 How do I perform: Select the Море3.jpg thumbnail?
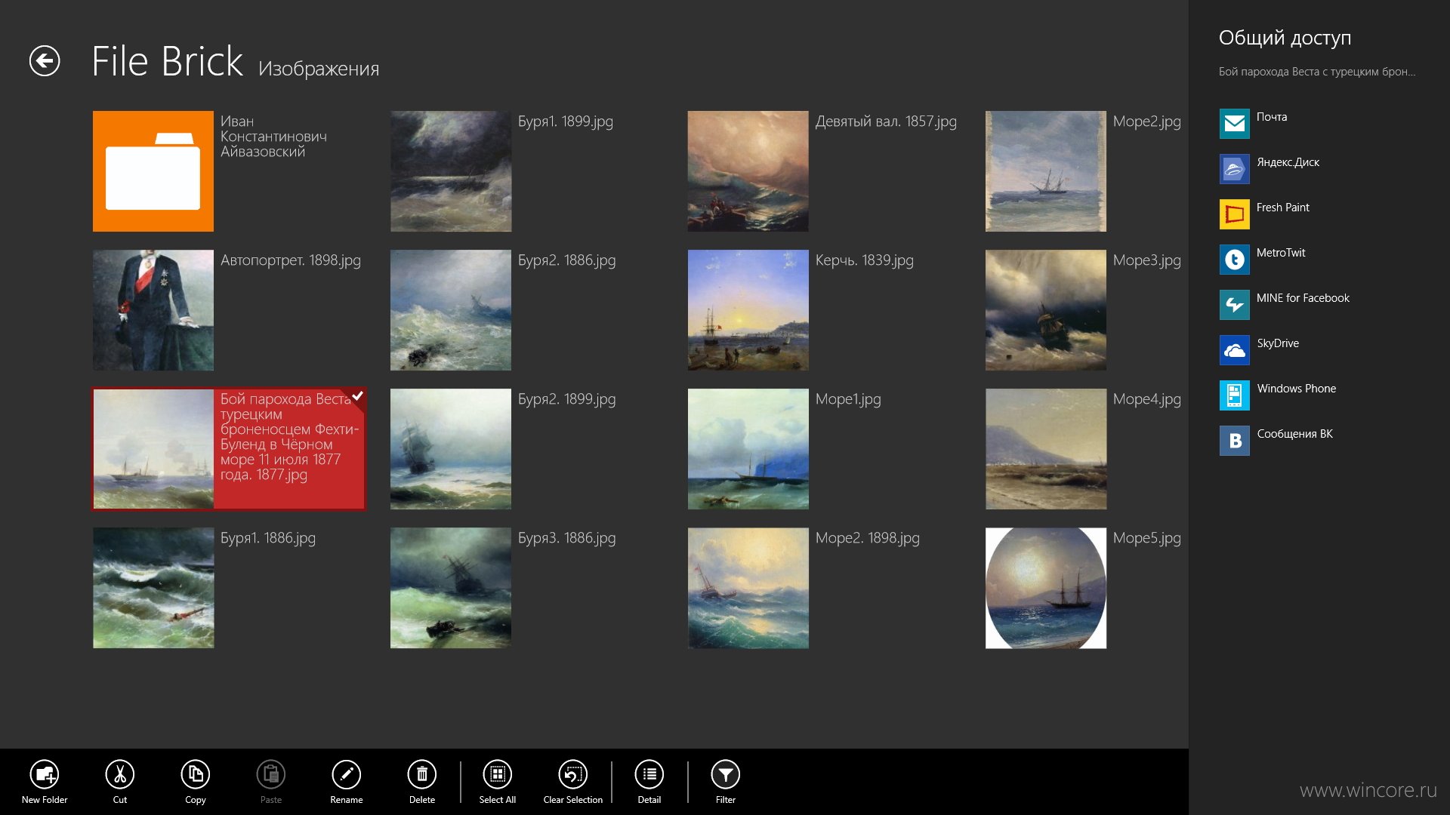tap(1046, 310)
